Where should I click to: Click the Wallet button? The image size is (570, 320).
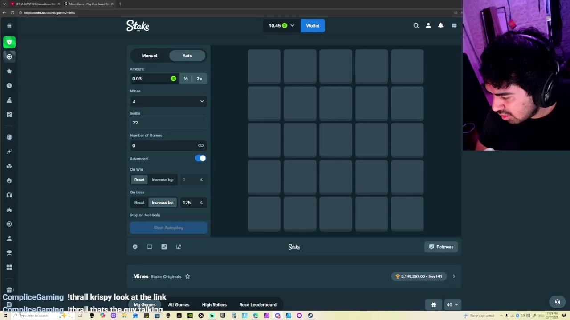pos(313,26)
